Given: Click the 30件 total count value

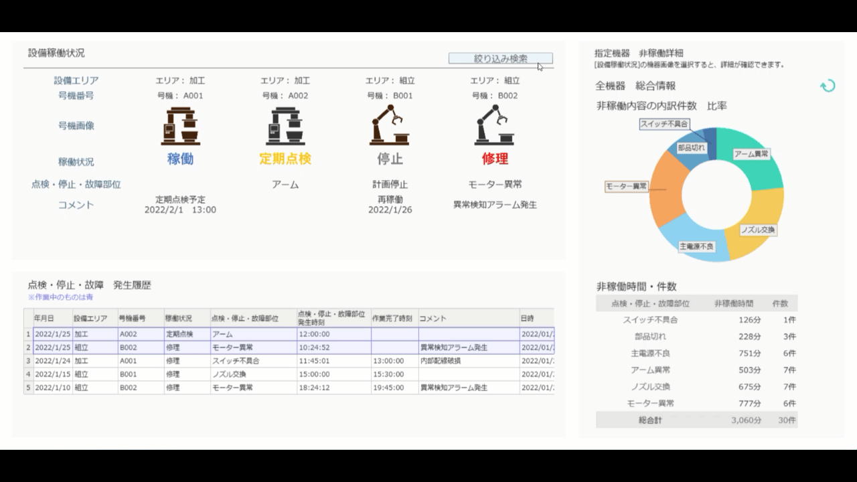Looking at the screenshot, I should (x=787, y=420).
